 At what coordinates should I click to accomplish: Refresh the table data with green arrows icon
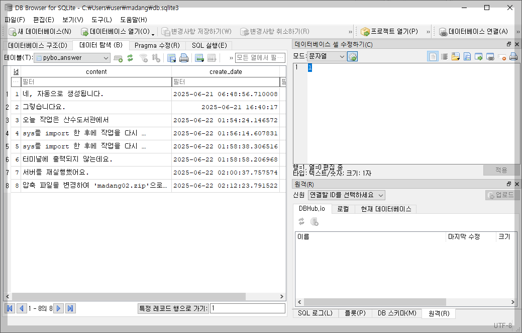point(130,58)
